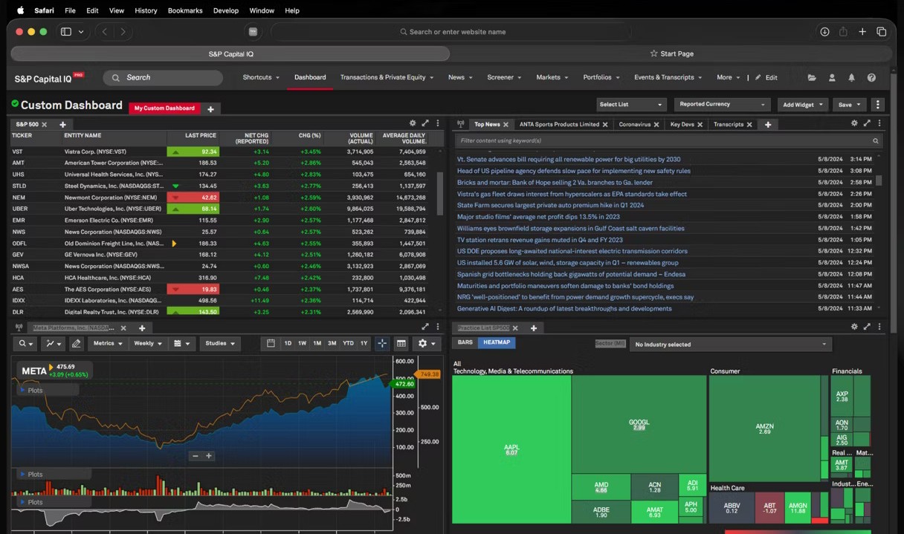The width and height of the screenshot is (904, 534).
Task: Show chart data table view icon
Action: click(x=401, y=343)
